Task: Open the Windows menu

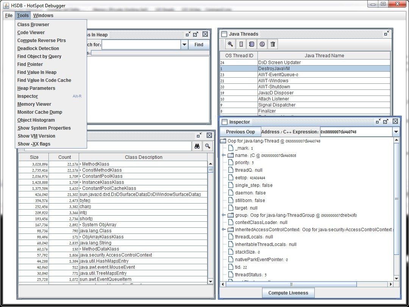Action: [x=43, y=16]
